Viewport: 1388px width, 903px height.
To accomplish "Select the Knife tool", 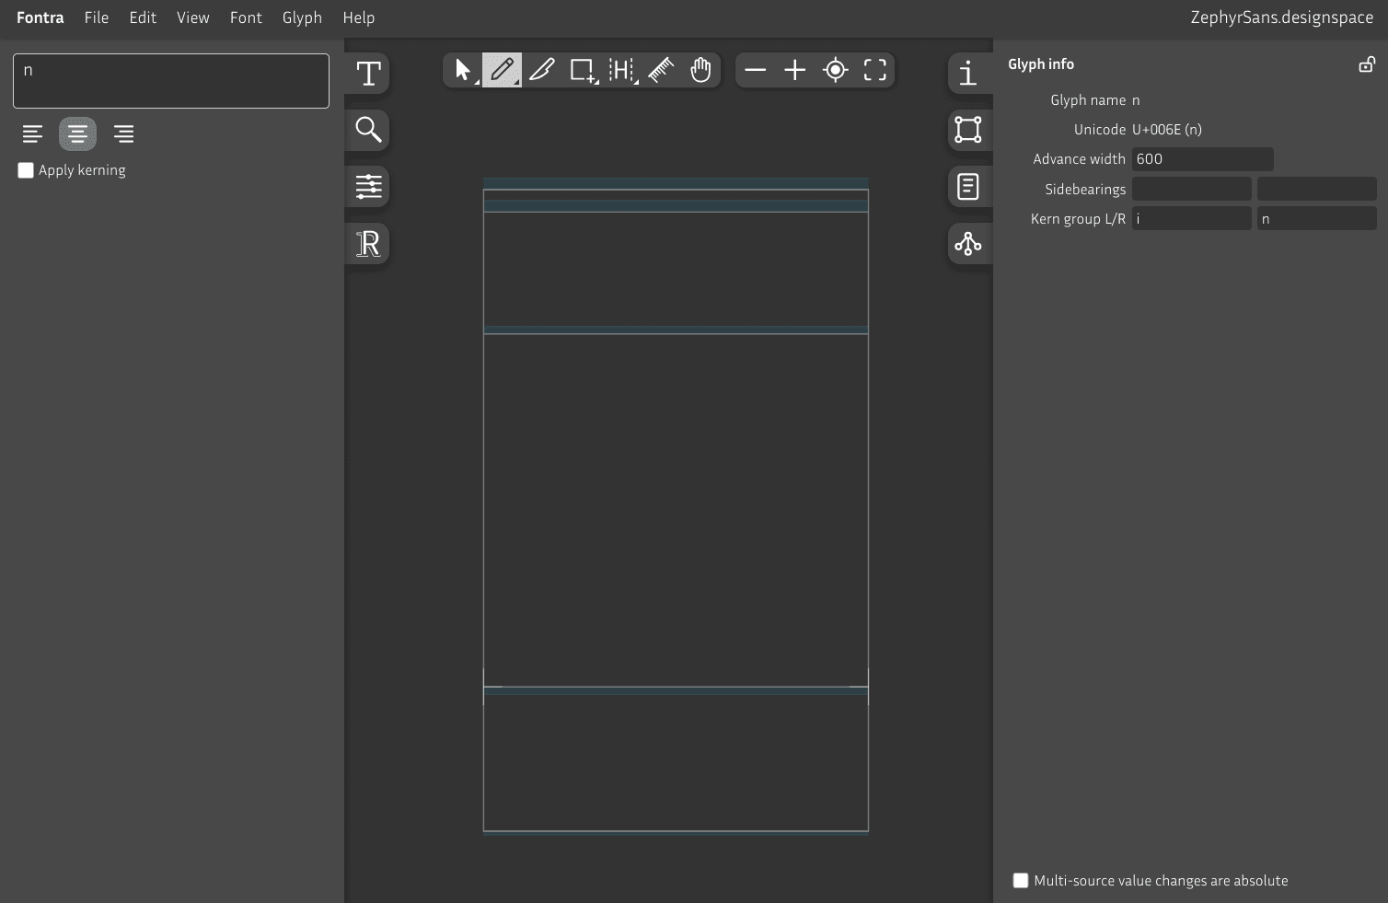I will 542,69.
